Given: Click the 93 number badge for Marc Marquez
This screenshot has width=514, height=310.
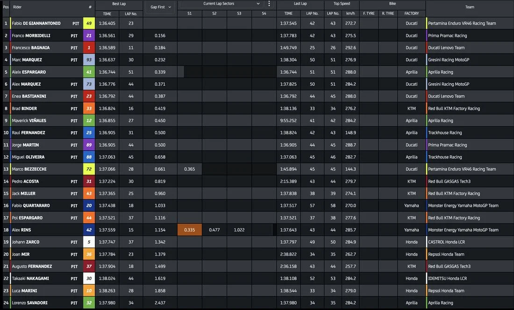Looking at the screenshot, I should (89, 60).
